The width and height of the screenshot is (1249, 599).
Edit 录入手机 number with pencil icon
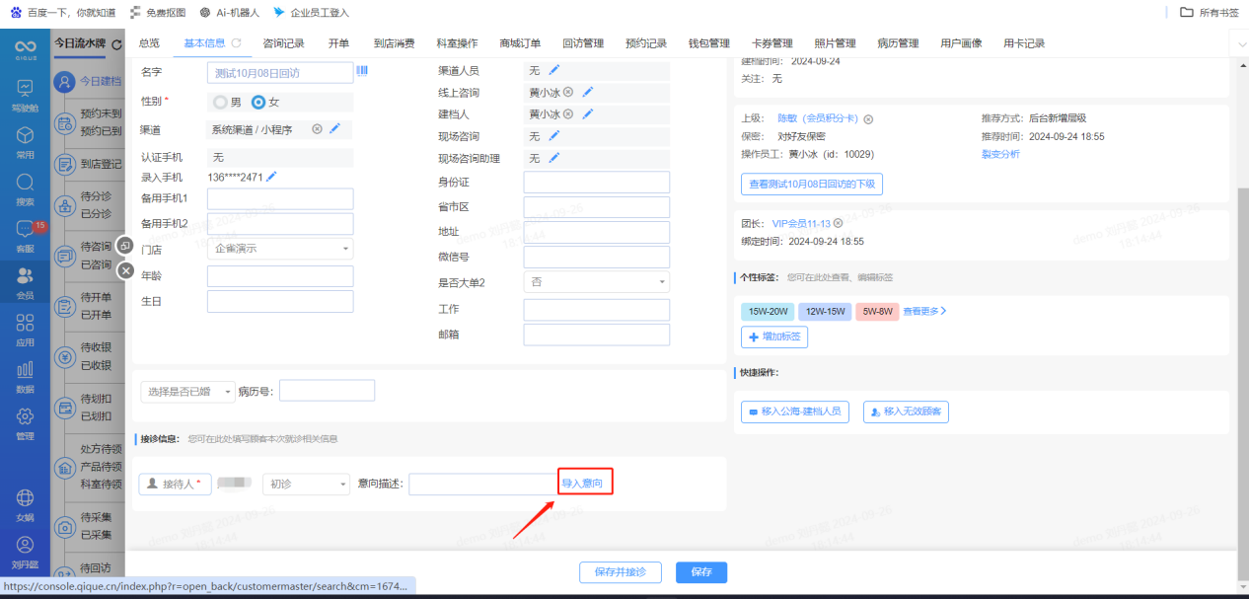[271, 177]
